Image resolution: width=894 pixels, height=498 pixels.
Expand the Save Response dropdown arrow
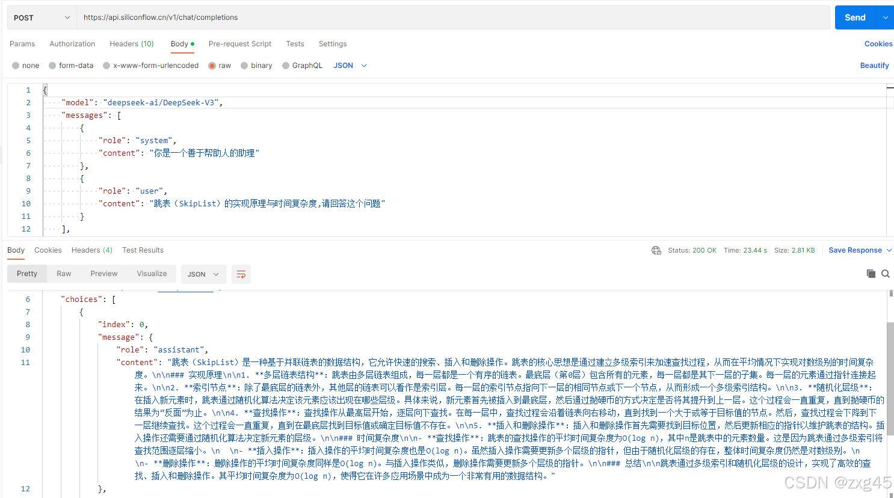click(x=889, y=250)
